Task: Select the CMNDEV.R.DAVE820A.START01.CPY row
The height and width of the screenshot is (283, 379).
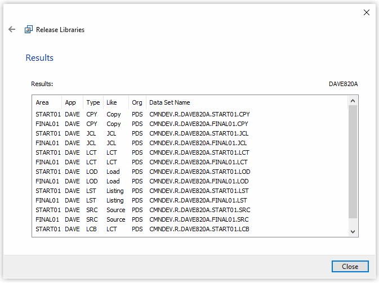Action: [190, 114]
